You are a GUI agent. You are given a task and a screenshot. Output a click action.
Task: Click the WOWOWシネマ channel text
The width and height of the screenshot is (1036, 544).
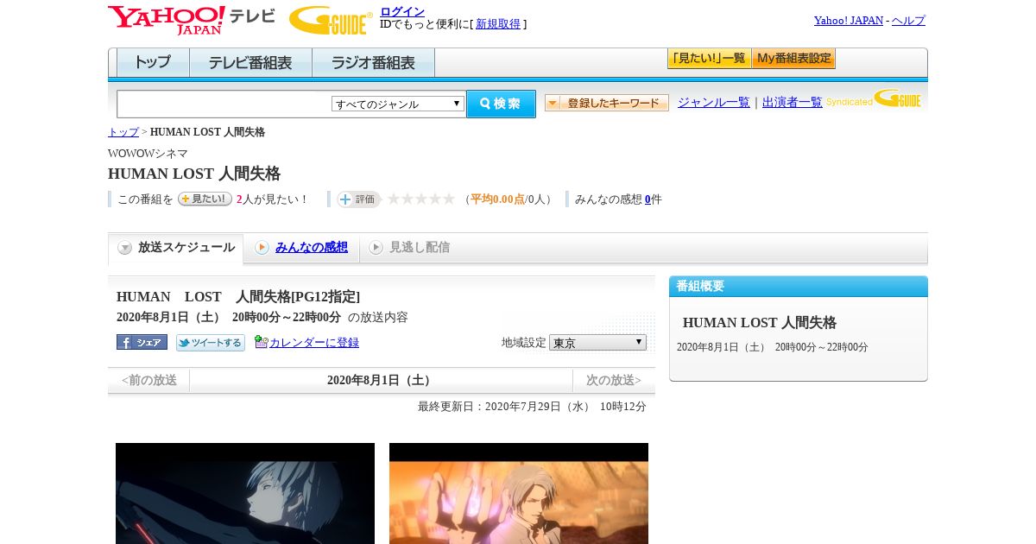(x=148, y=154)
